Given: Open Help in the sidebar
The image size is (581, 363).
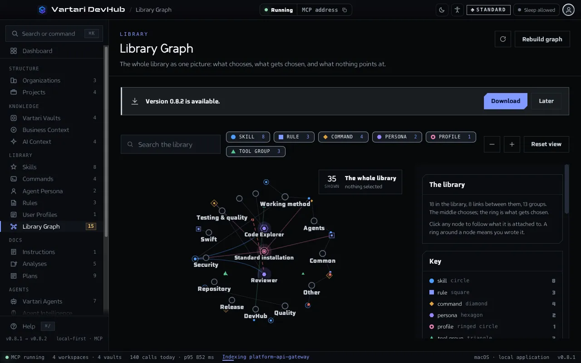Looking at the screenshot, I should point(29,326).
